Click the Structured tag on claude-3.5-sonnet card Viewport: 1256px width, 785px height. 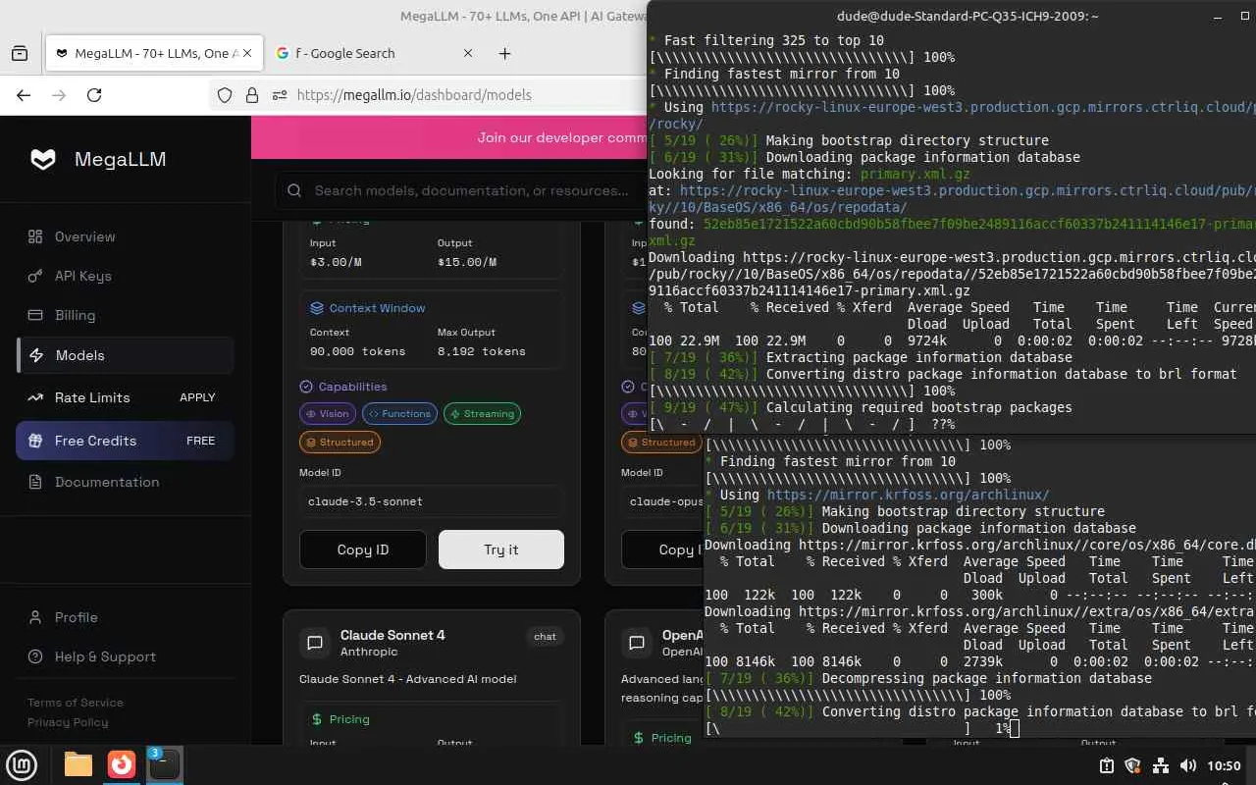340,443
